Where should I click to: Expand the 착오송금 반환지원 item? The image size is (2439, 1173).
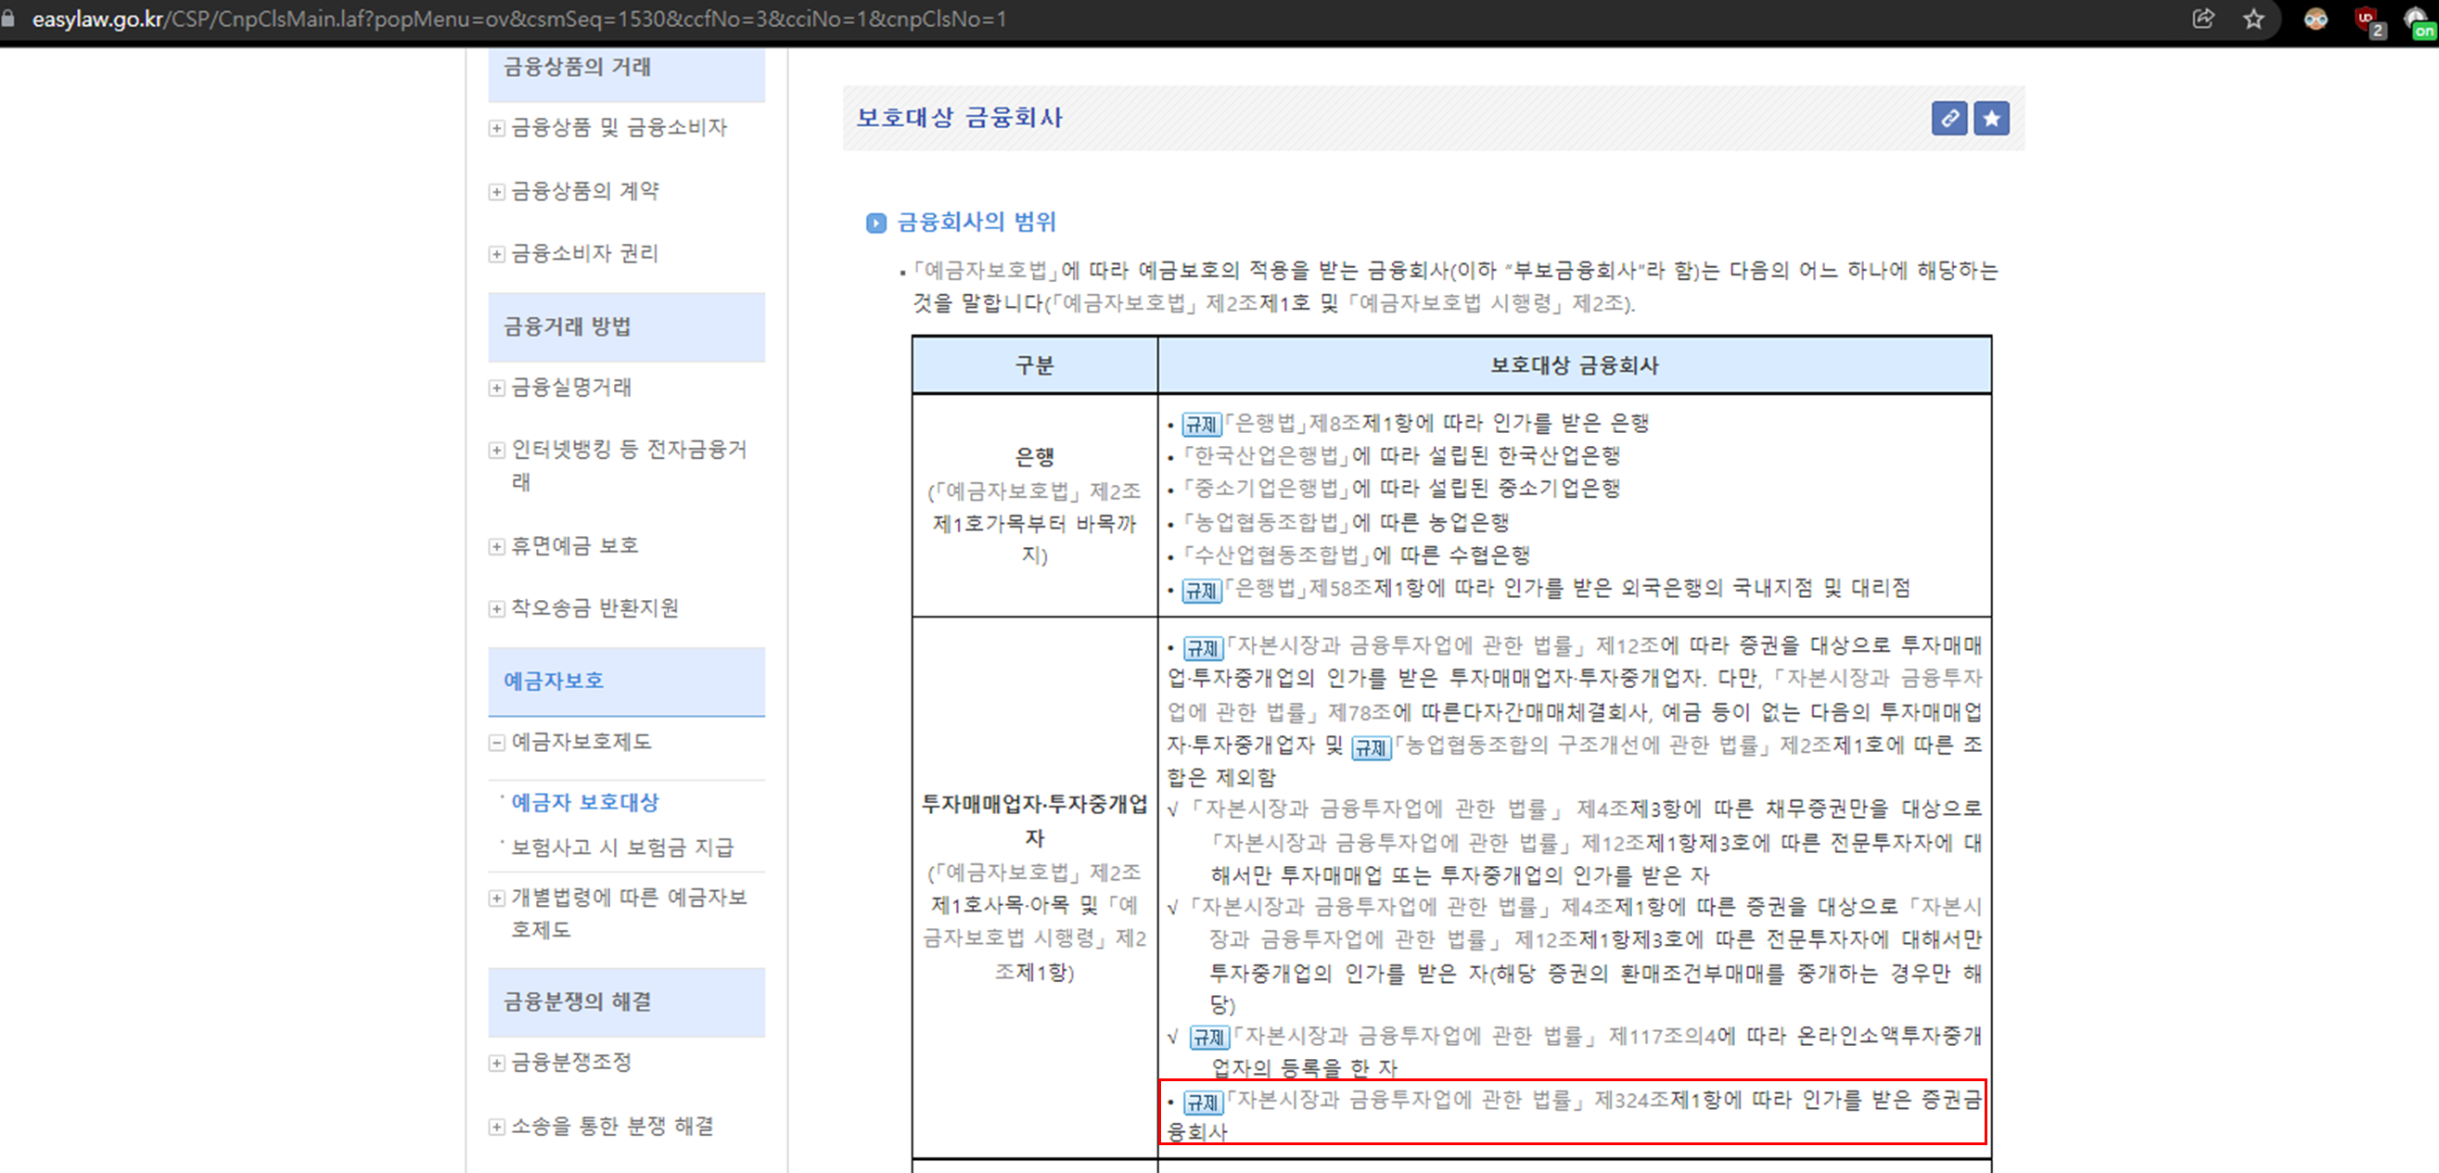[x=496, y=608]
